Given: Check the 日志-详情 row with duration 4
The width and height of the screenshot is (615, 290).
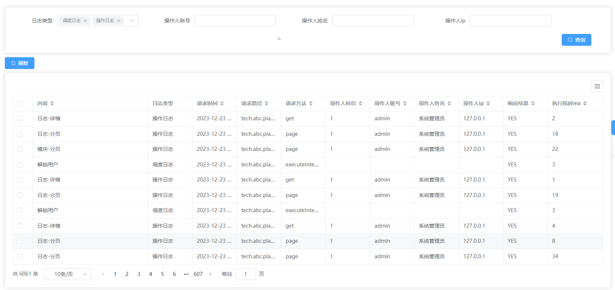Looking at the screenshot, I should coord(20,226).
